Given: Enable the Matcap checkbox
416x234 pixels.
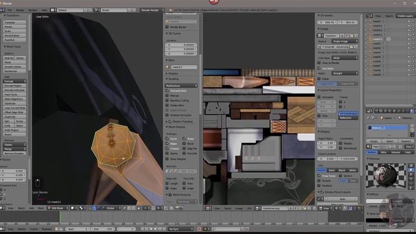Looking at the screenshot, I should point(167,96).
